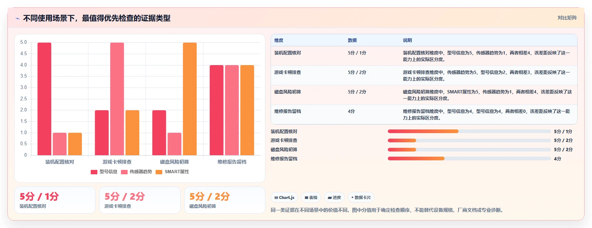Click the 进度 tag
Image resolution: width=592 pixels, height=228 pixels.
tap(334, 197)
